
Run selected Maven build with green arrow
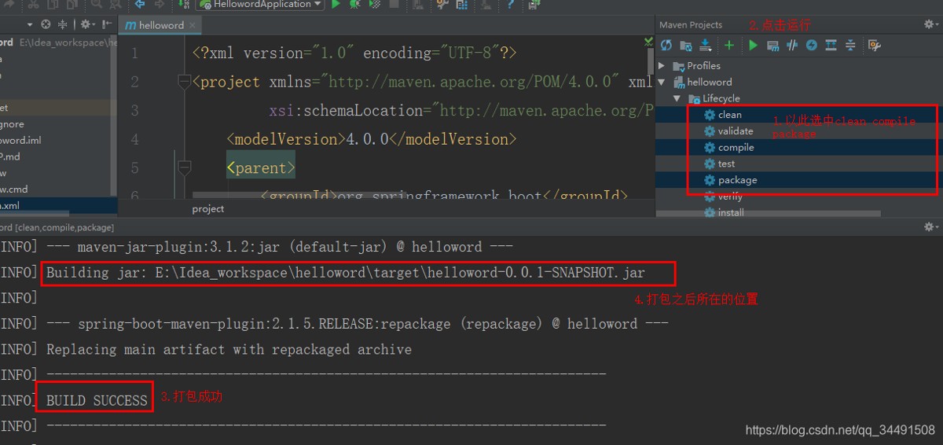point(753,45)
